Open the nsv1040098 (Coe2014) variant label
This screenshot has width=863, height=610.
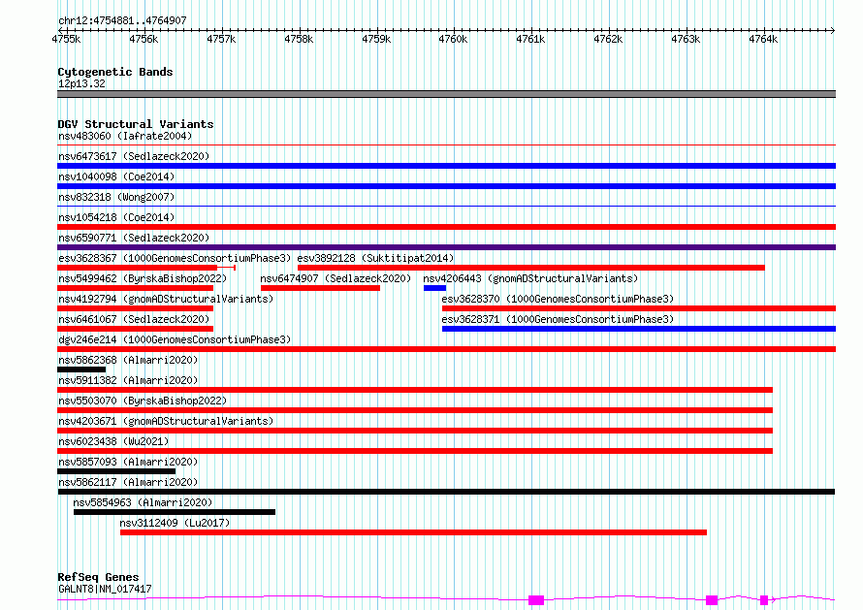click(x=116, y=177)
